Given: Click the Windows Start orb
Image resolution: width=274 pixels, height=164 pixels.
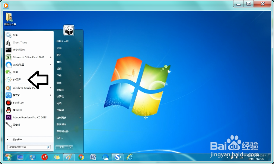Looking at the screenshot, I should point(8,157).
